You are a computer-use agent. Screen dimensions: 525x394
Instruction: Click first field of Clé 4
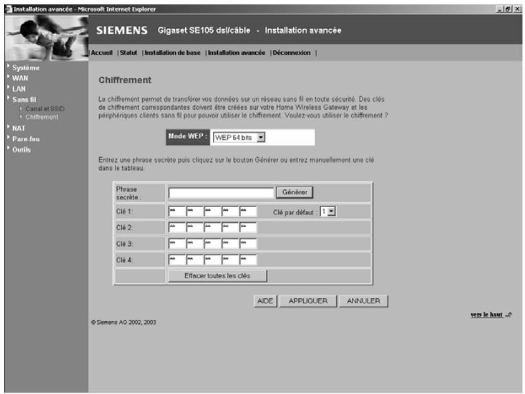point(177,260)
